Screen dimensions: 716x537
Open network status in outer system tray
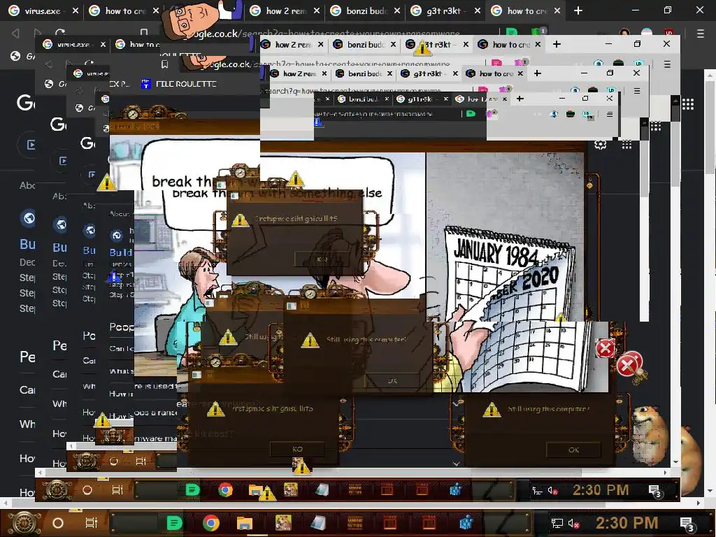point(557,523)
